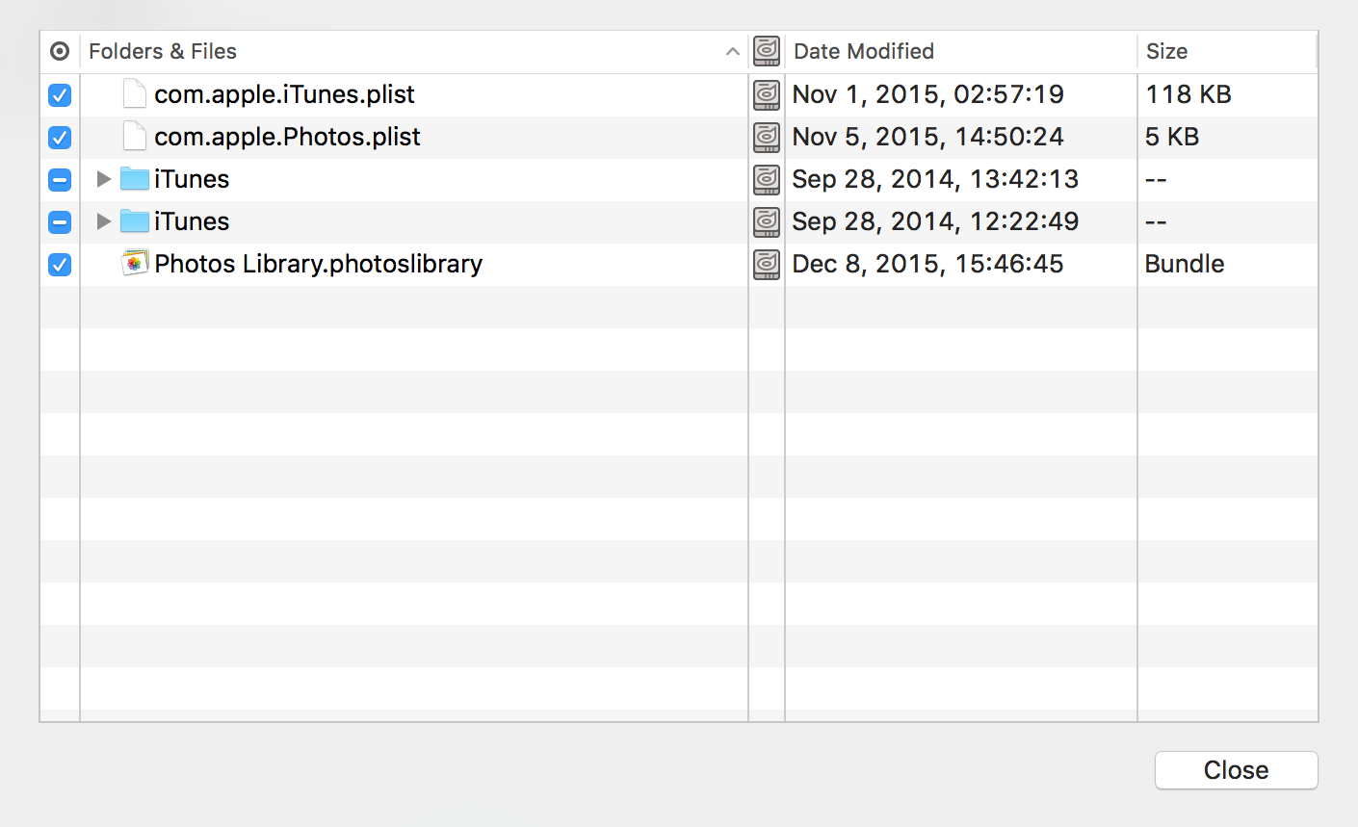Screen dimensions: 1358x827
Task: Click the Close button
Action: click(x=1237, y=770)
